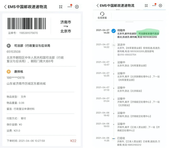
Task: Tap the delivery truck icon beside 派送中
Action: (114, 45)
